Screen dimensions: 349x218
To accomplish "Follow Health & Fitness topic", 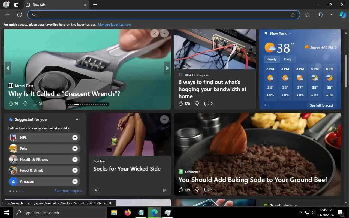I will click(75, 159).
